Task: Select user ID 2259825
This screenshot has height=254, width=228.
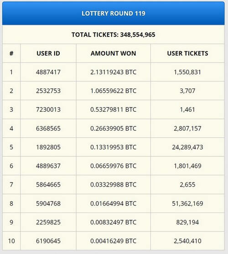Action: [48, 222]
